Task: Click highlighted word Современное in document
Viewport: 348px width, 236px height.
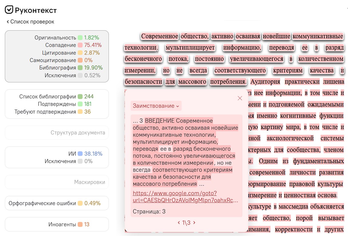Action: coord(160,36)
